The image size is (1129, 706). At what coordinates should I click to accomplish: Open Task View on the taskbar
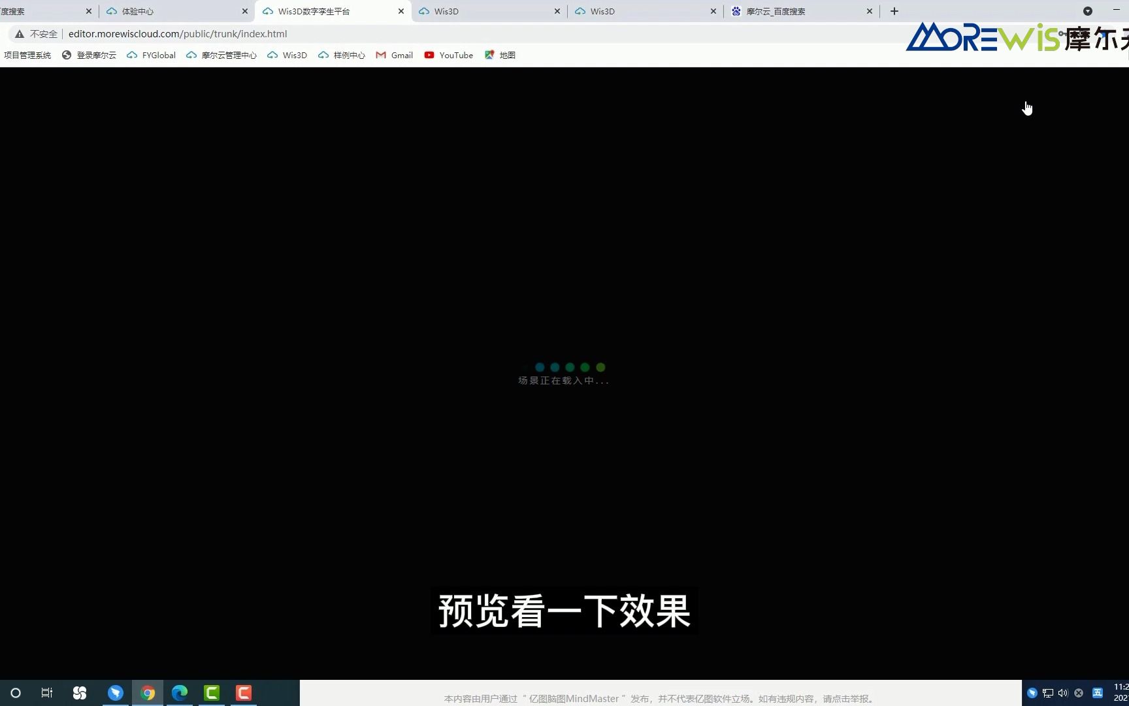tap(47, 693)
